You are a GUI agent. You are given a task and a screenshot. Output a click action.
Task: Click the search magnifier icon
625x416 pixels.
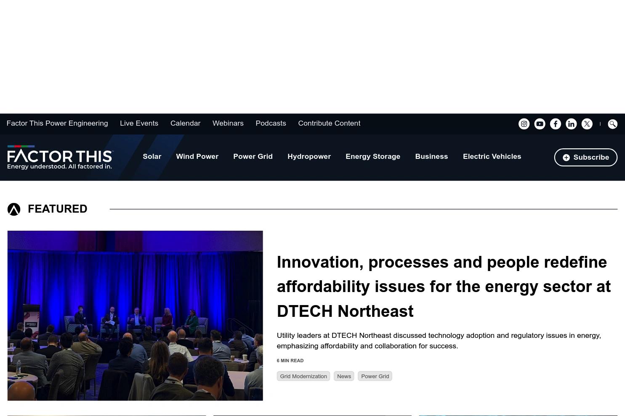tap(613, 124)
